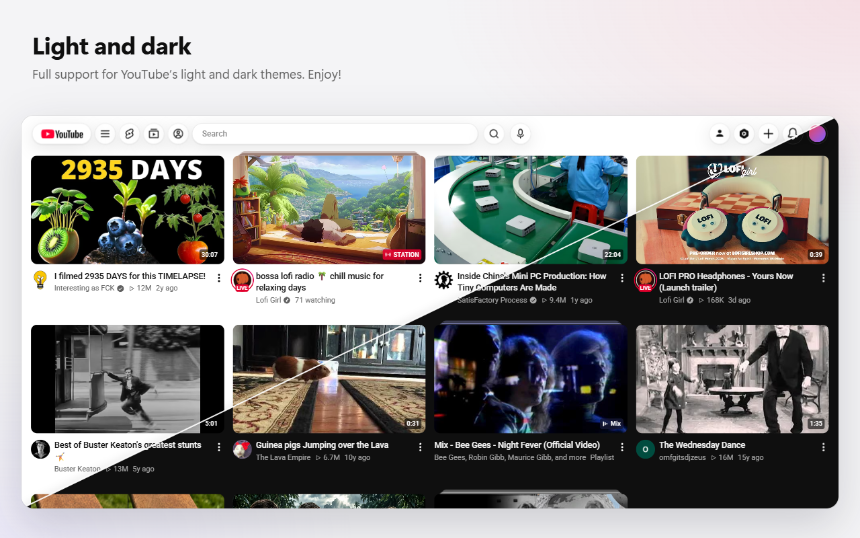This screenshot has width=860, height=538.
Task: Click 'SatisFactory Process' channel name
Action: [x=492, y=300]
